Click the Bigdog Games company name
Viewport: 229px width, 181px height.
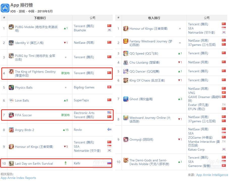click(84, 87)
